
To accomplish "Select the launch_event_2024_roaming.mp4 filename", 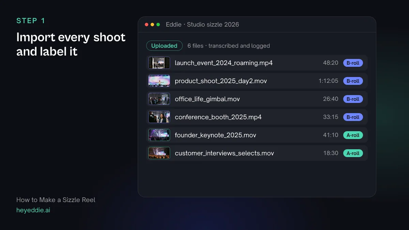I will [224, 63].
